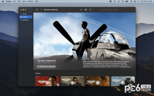
Task: Open the Window menu
Action: tap(30, 1)
